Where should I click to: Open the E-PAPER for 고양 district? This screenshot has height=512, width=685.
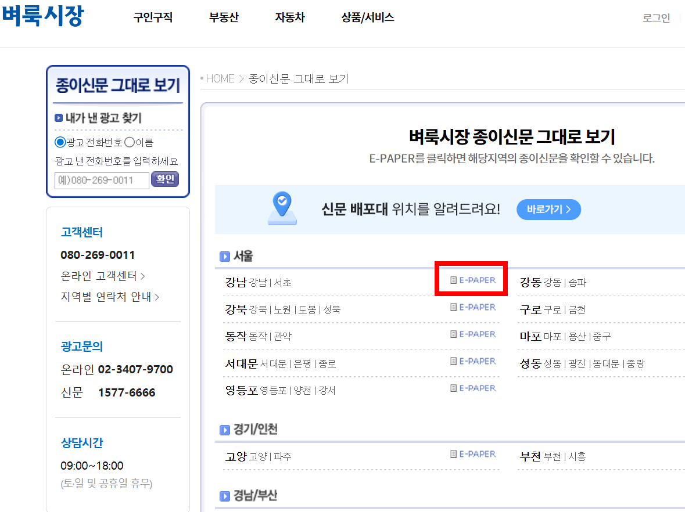pyautogui.click(x=474, y=453)
